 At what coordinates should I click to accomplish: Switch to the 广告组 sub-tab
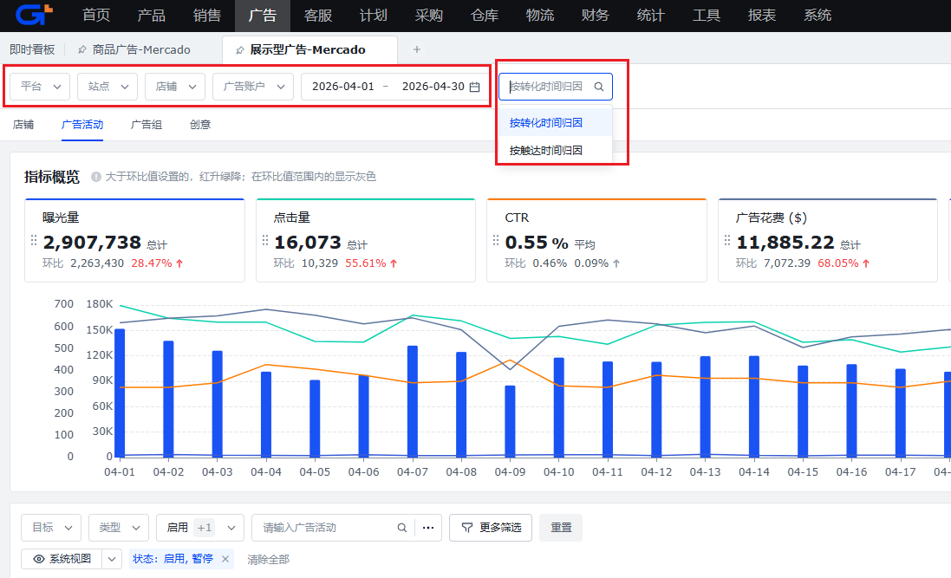point(147,124)
